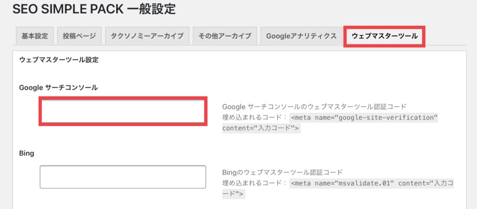Switch to the 投稿ページ tab
The image size is (477, 209).
click(79, 36)
